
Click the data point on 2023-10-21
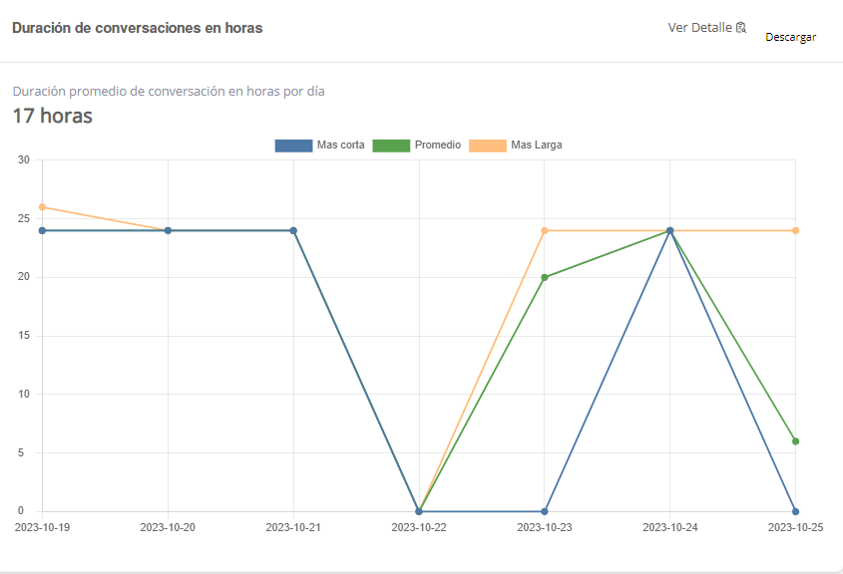293,230
